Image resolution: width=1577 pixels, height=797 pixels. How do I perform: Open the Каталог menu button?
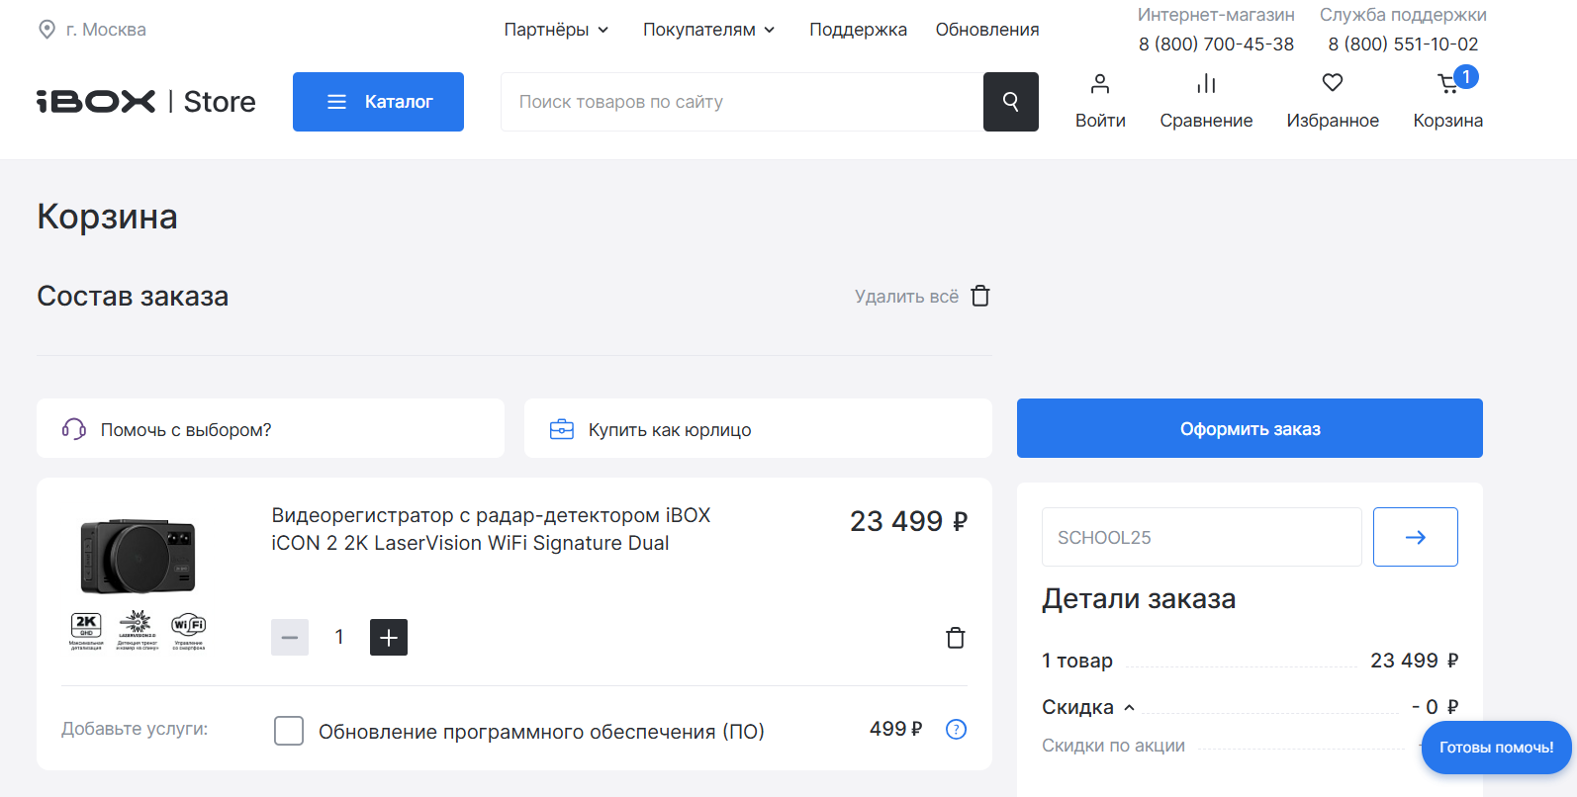(x=378, y=102)
